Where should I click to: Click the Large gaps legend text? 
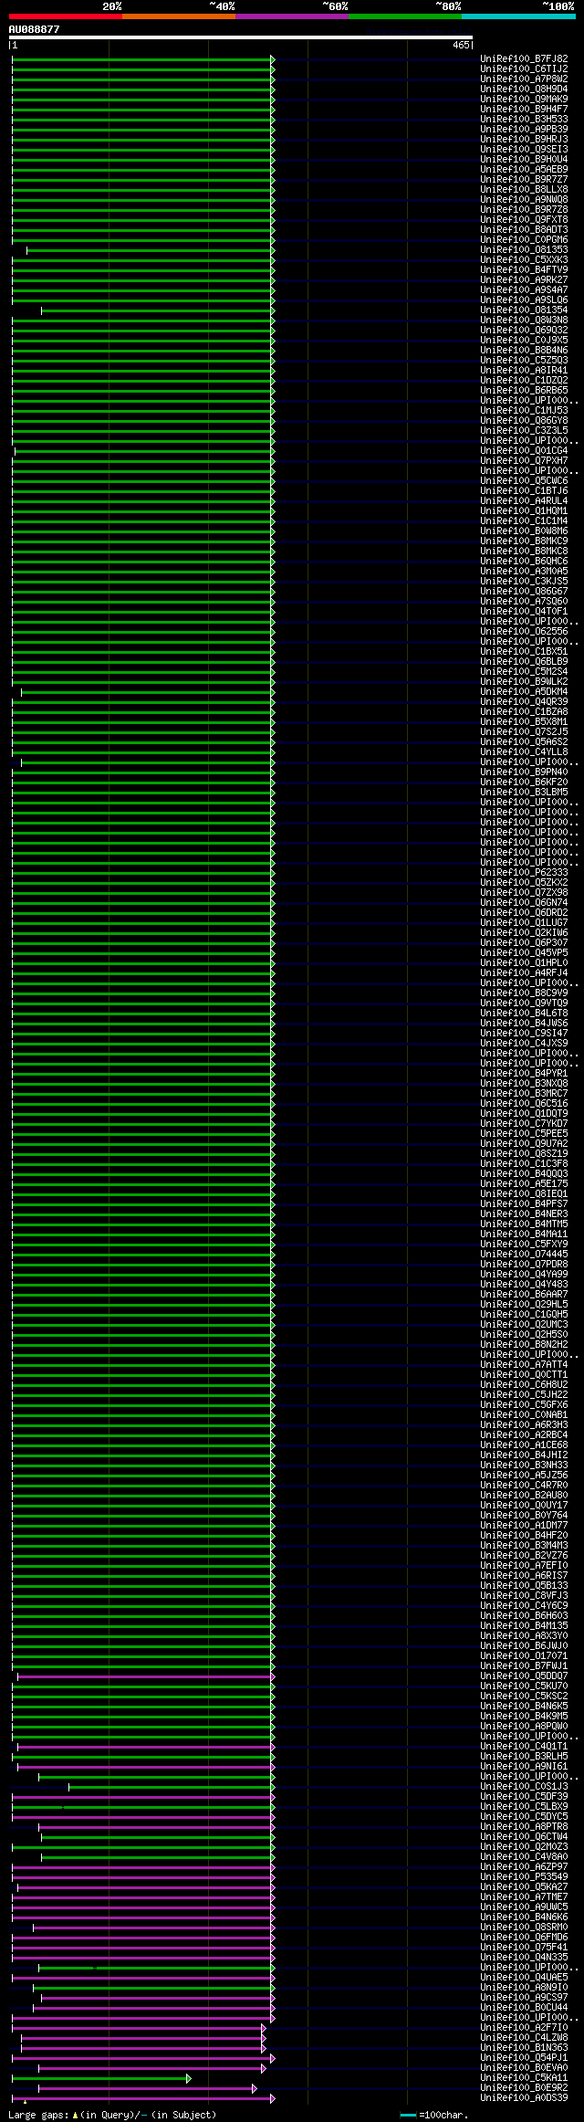112,2115
